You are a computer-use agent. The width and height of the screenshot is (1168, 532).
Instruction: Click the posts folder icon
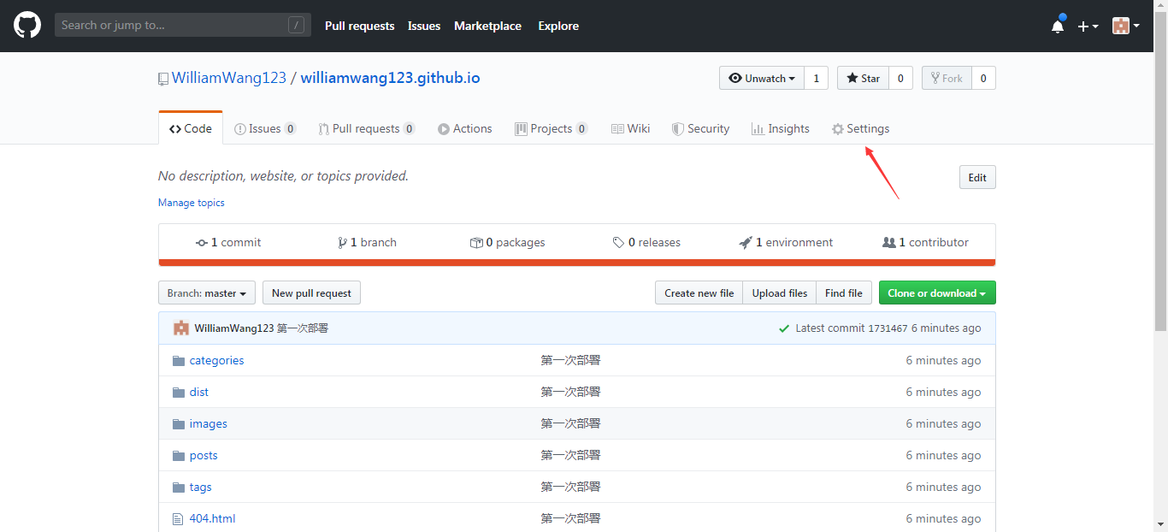pos(179,456)
